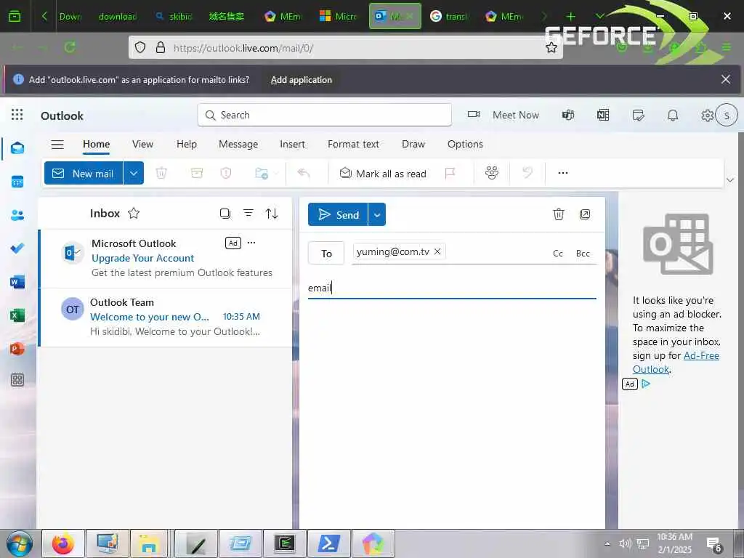This screenshot has height=558, width=744.
Task: Click the To recipients button
Action: tap(326, 254)
